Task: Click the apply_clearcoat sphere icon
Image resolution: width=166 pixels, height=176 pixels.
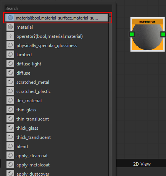Action: click(x=10, y=156)
